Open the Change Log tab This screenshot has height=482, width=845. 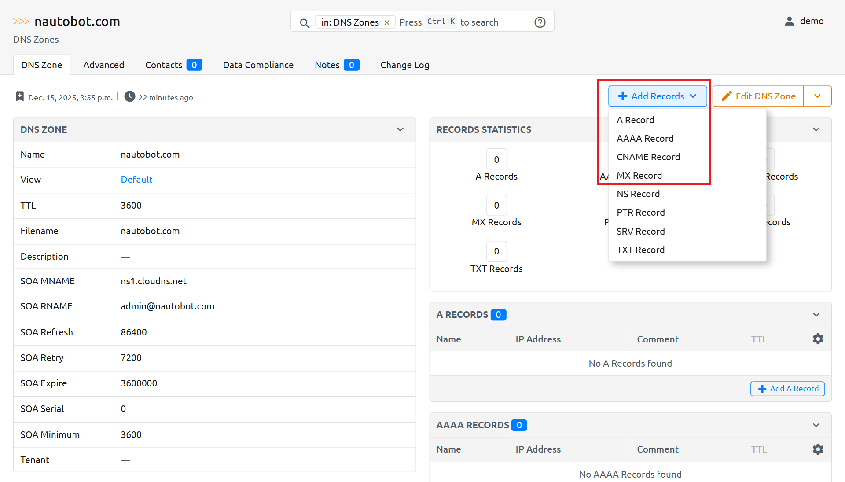point(404,65)
